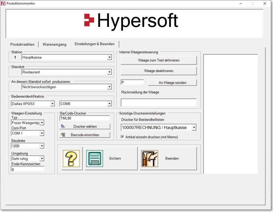273x212 pixels.
Task: Click the Beenden label on the exit button
Action: [172, 159]
